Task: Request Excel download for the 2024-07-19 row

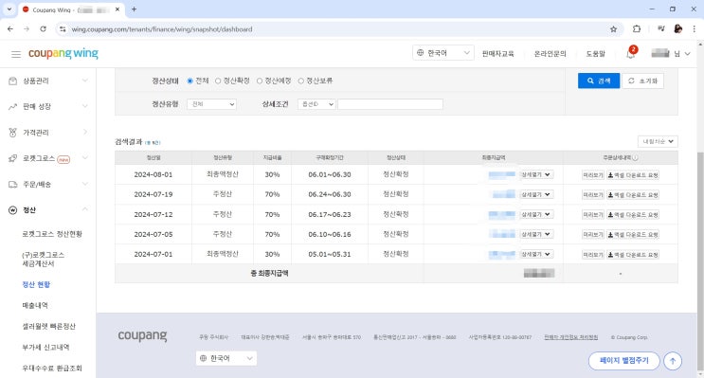Action: coord(633,195)
